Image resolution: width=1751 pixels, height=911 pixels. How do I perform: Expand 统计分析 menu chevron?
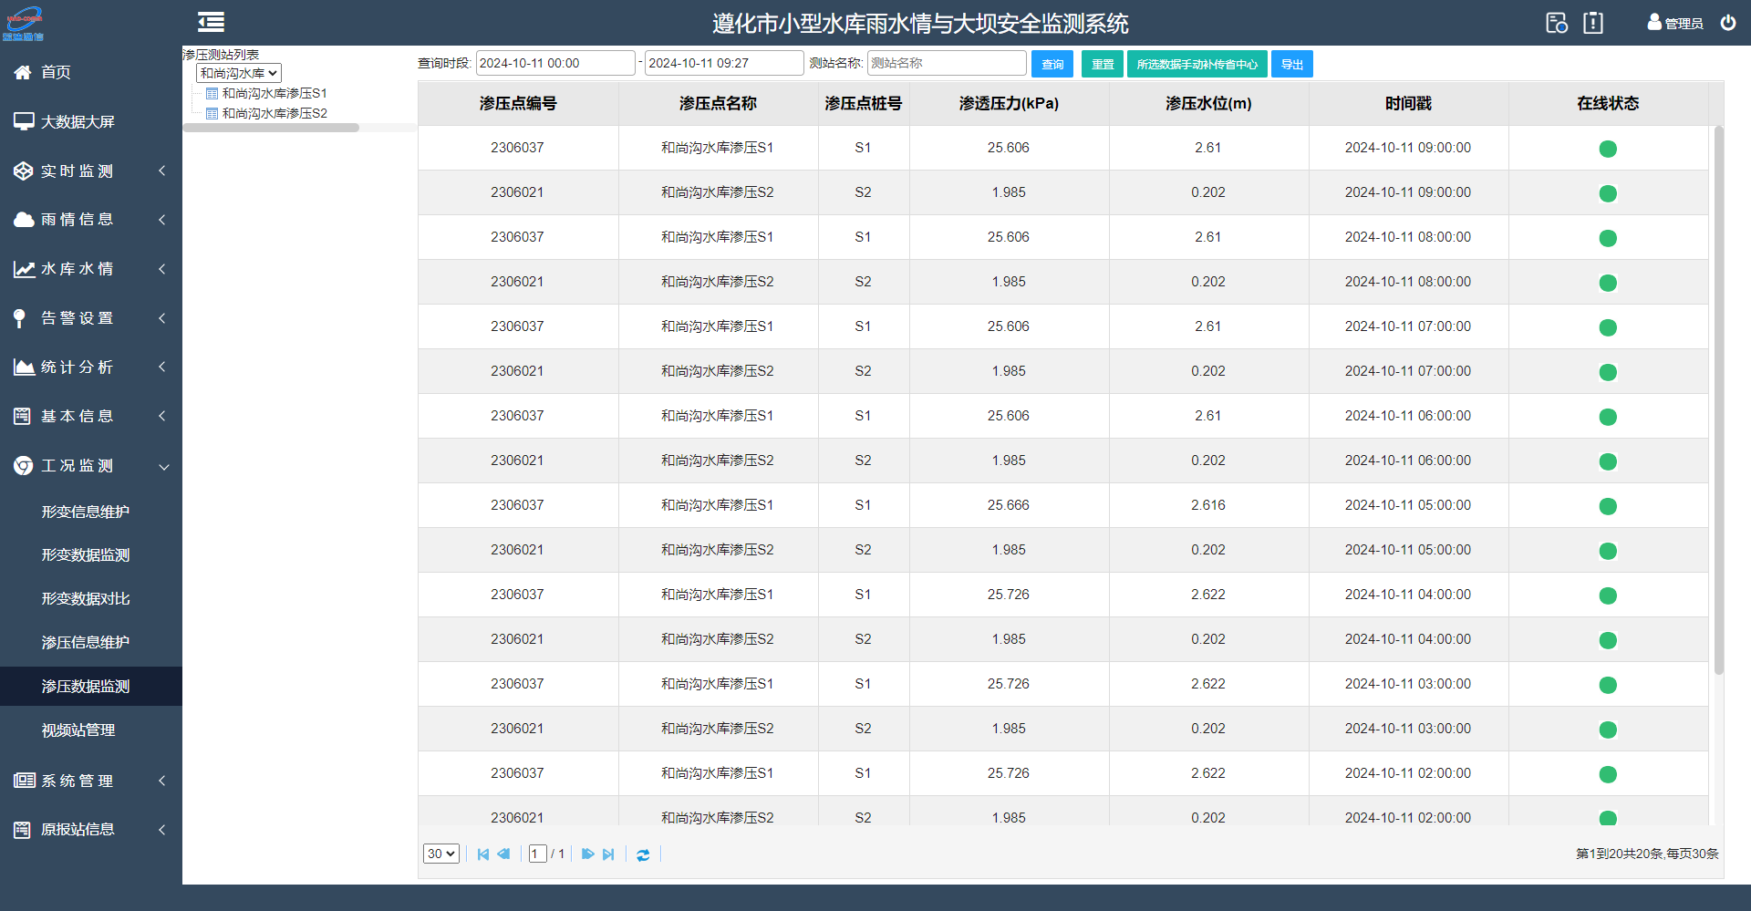[162, 367]
